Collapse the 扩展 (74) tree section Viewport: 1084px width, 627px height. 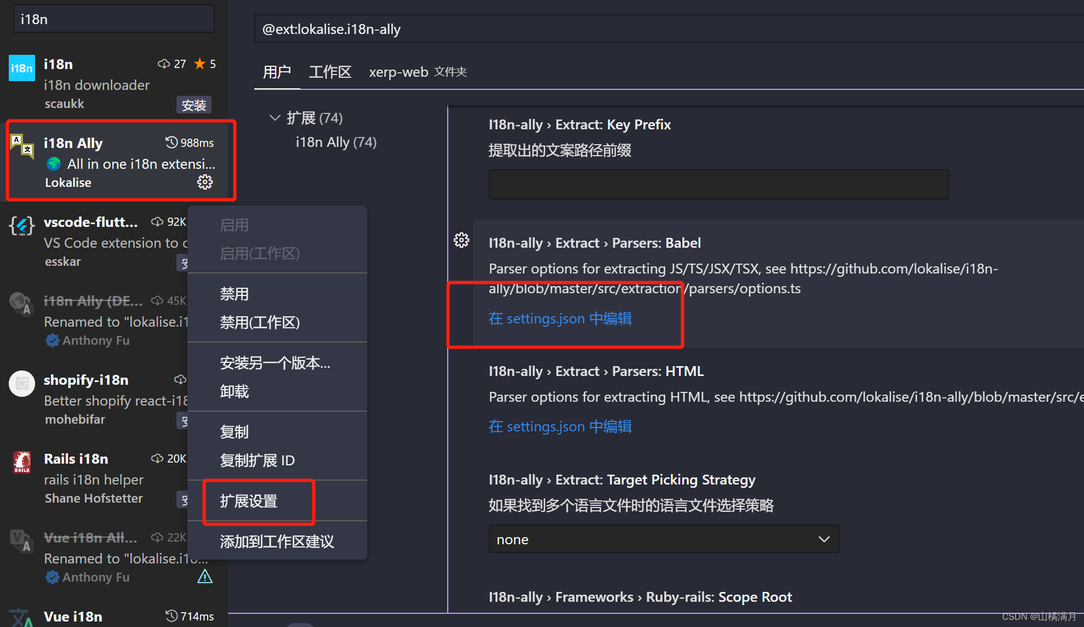tap(275, 118)
